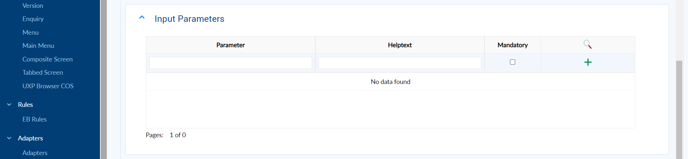
Task: Select the Menu sidebar item
Action: [30, 33]
